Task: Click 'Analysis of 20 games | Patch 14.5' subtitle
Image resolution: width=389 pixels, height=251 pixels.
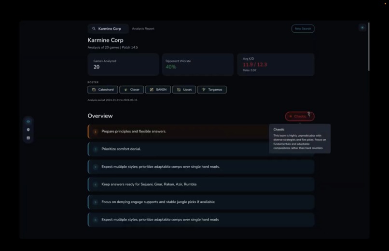Action: (x=112, y=47)
